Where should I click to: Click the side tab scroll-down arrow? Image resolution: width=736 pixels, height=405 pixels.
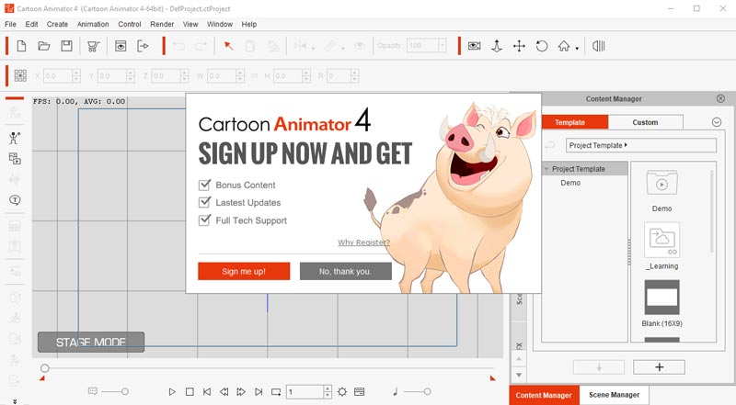point(519,375)
